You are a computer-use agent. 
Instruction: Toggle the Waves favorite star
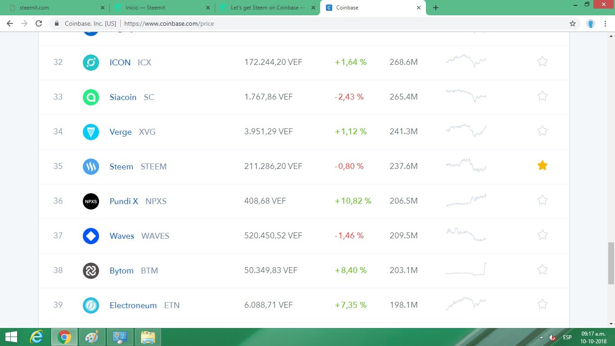[x=543, y=235]
